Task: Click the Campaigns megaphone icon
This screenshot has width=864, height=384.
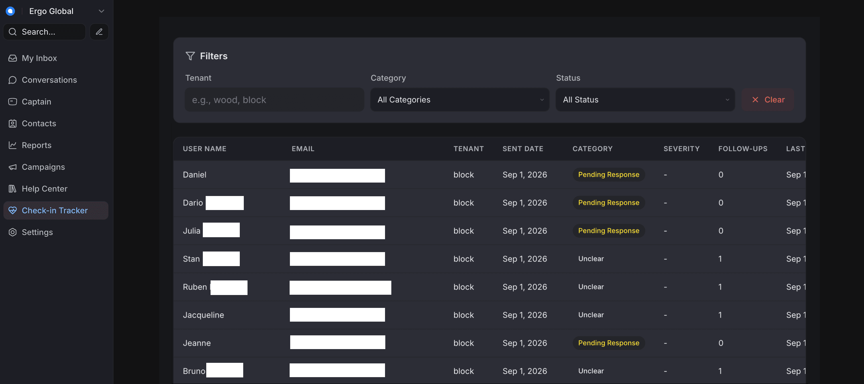Action: click(x=12, y=167)
